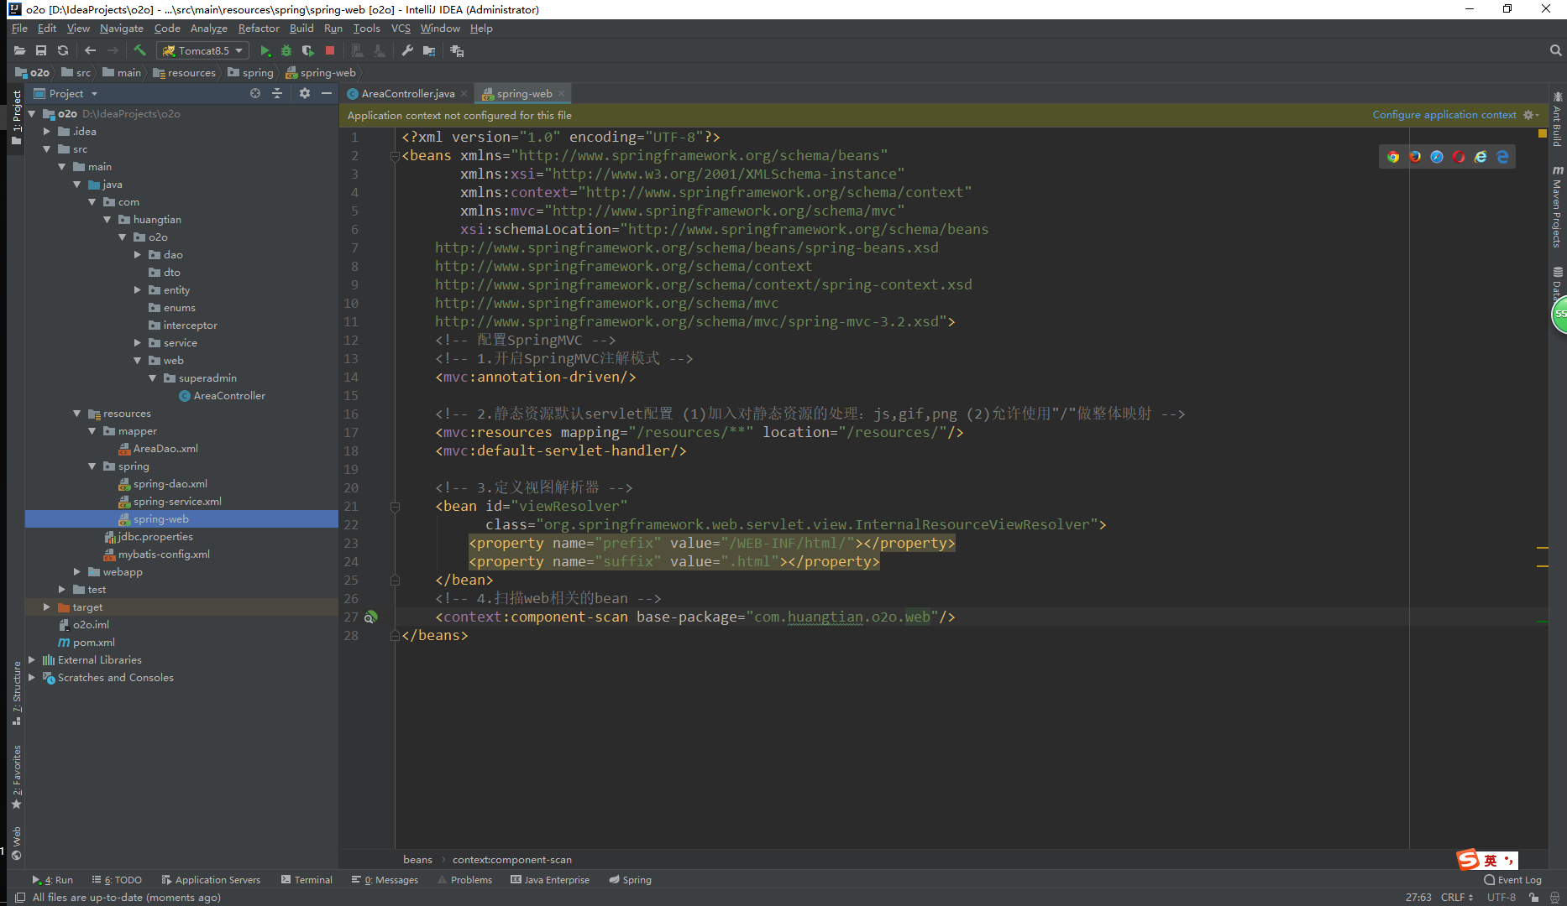
Task: Click scroll-from-source target icon in Project panel
Action: tap(255, 93)
